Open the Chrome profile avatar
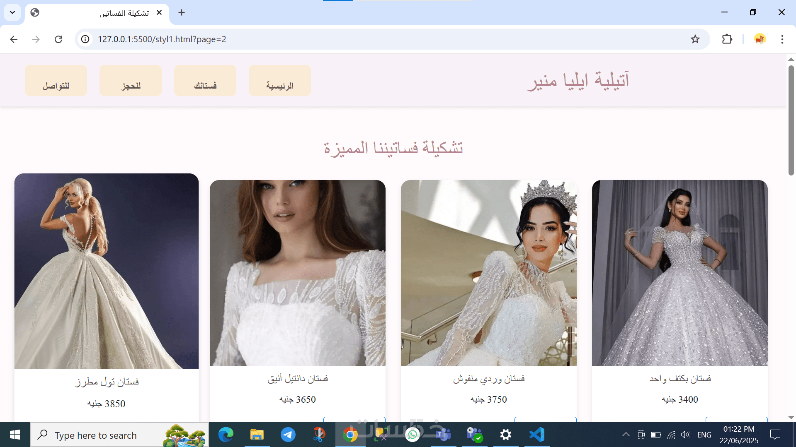Image resolution: width=796 pixels, height=447 pixels. 760,39
